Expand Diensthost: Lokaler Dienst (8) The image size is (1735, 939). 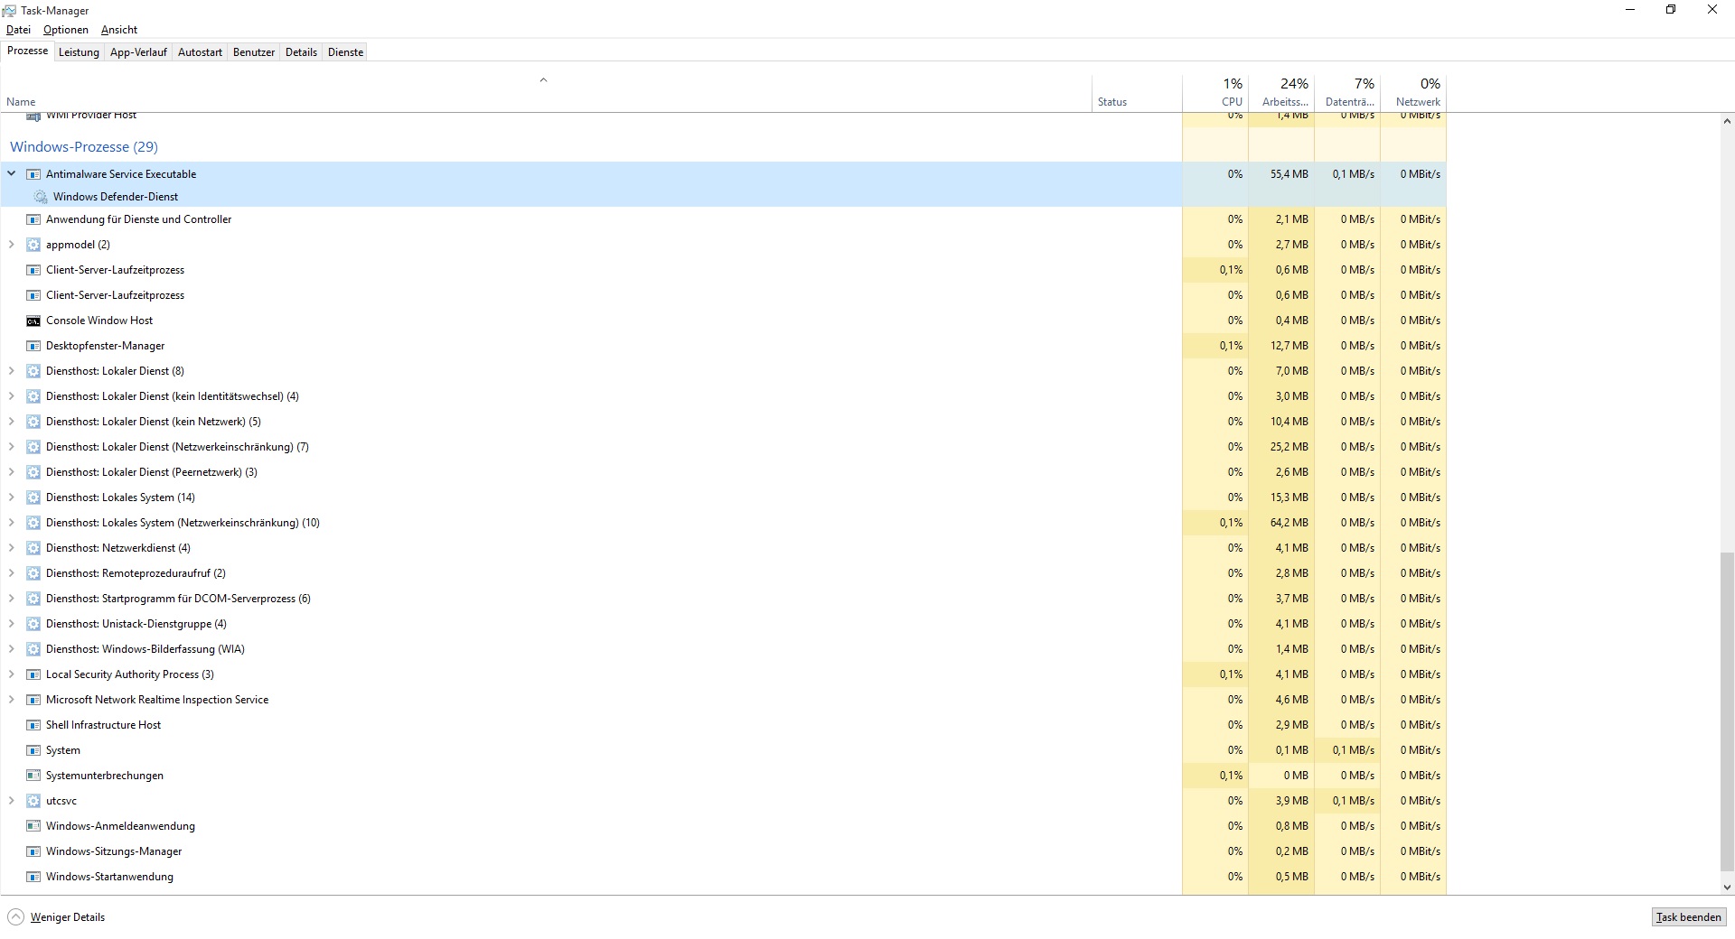pos(12,371)
